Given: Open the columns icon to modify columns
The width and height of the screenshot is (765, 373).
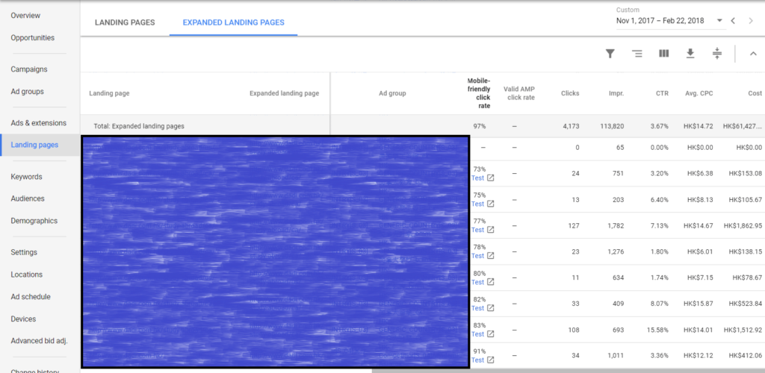Looking at the screenshot, I should [663, 54].
